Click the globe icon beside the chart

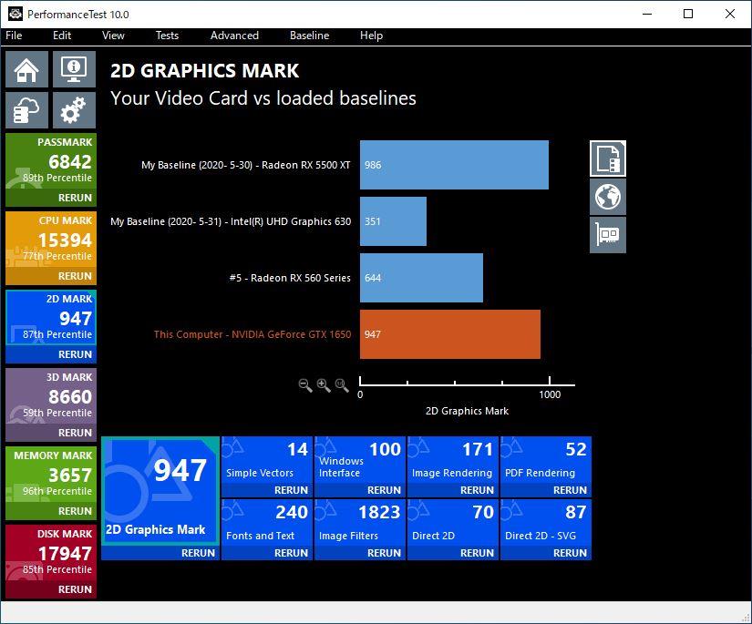(x=608, y=197)
